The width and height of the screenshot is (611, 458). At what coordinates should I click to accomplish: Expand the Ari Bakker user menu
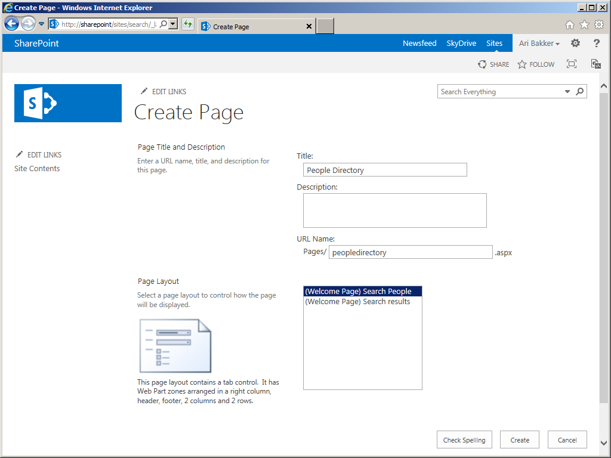[x=539, y=43]
